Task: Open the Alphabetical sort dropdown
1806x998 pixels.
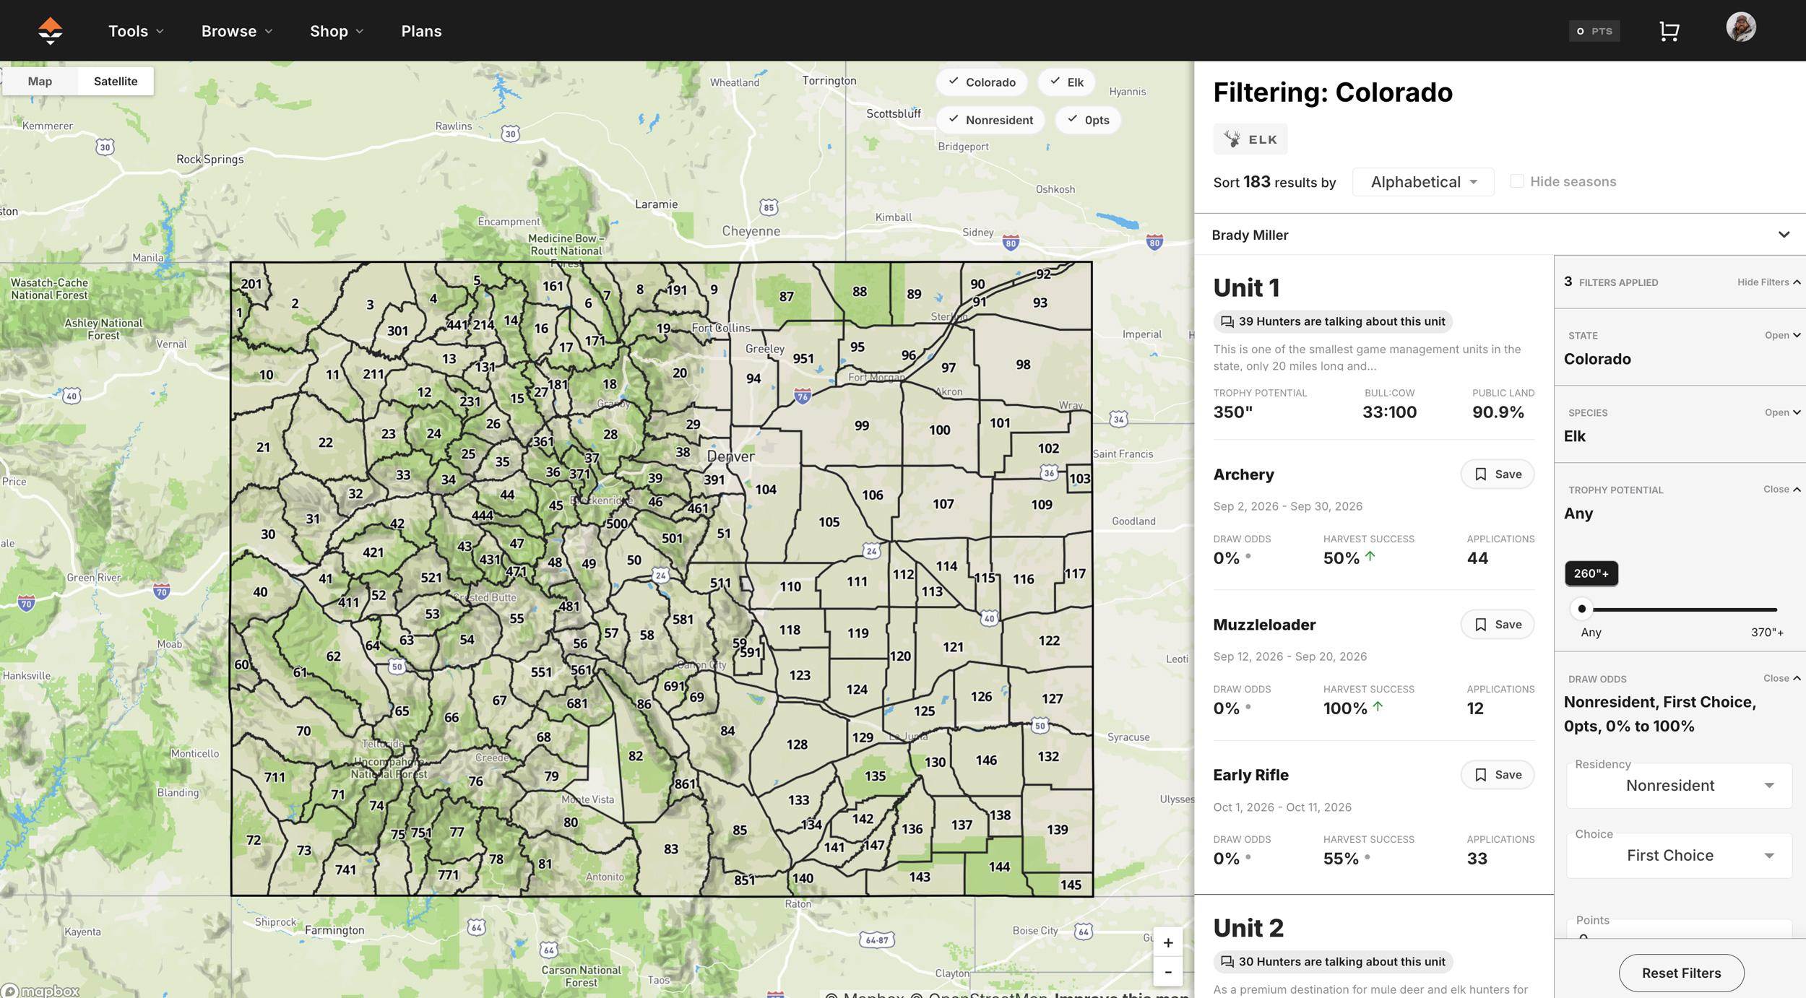Action: click(1423, 182)
